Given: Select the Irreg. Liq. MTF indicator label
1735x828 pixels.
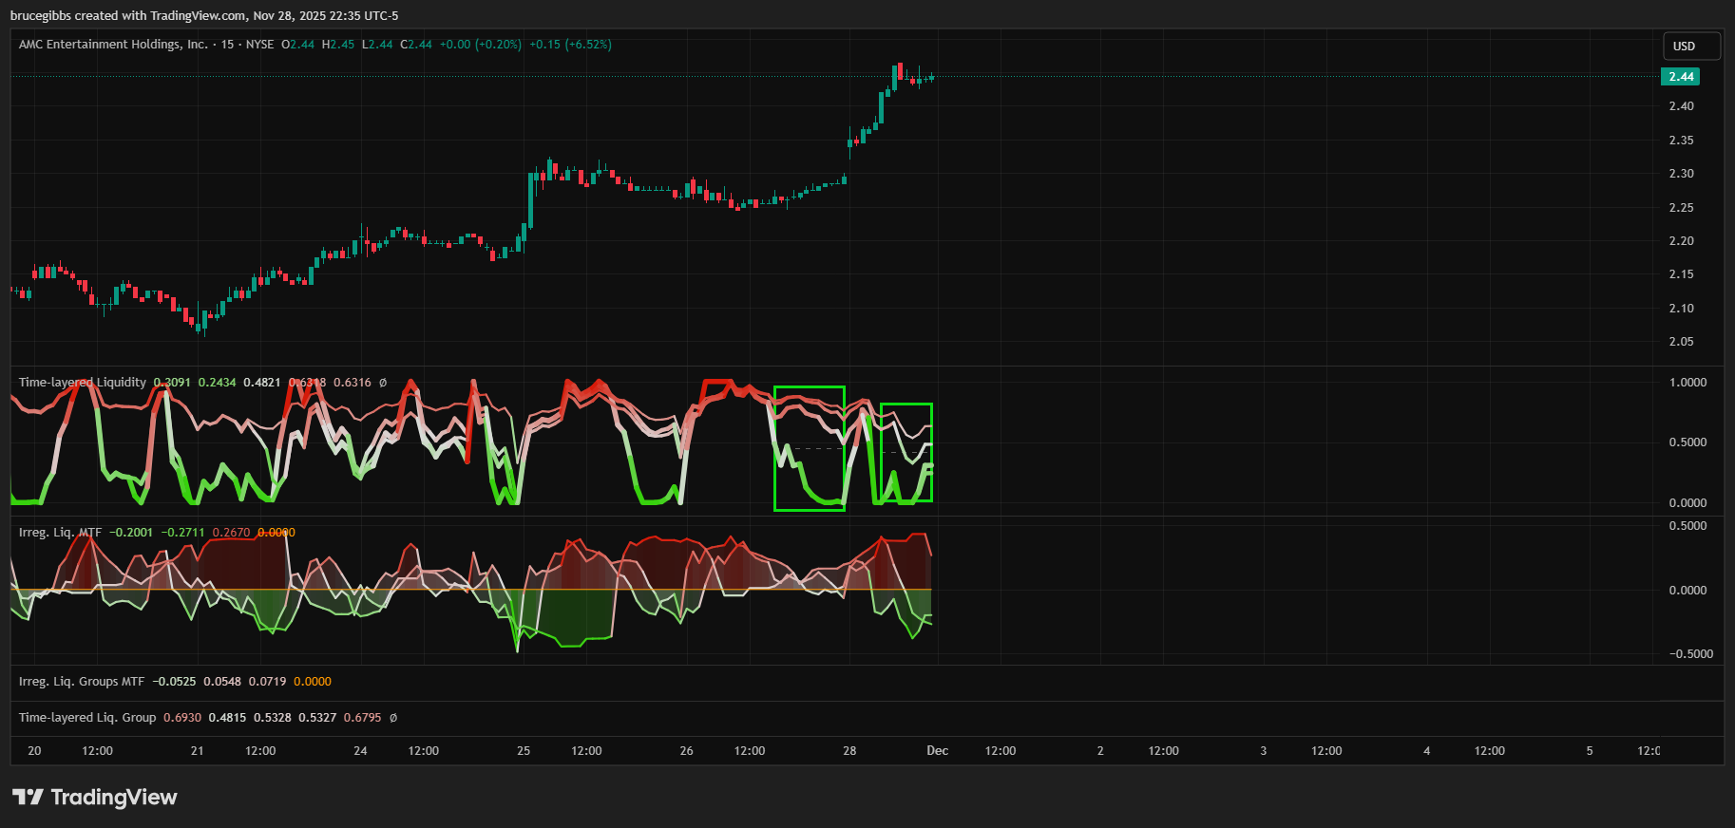Looking at the screenshot, I should pos(60,533).
